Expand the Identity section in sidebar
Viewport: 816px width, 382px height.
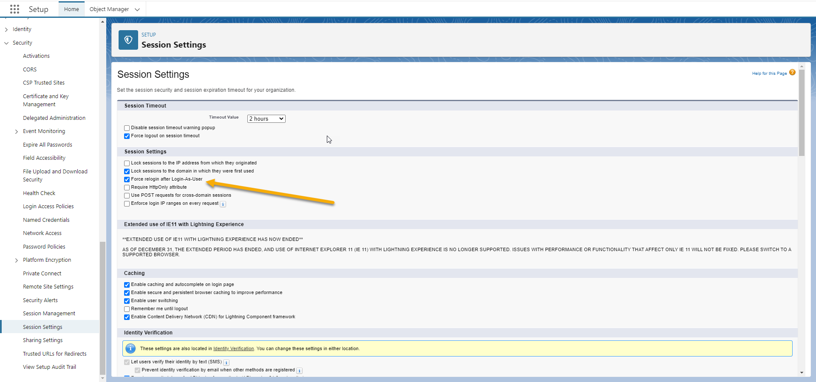pyautogui.click(x=6, y=29)
